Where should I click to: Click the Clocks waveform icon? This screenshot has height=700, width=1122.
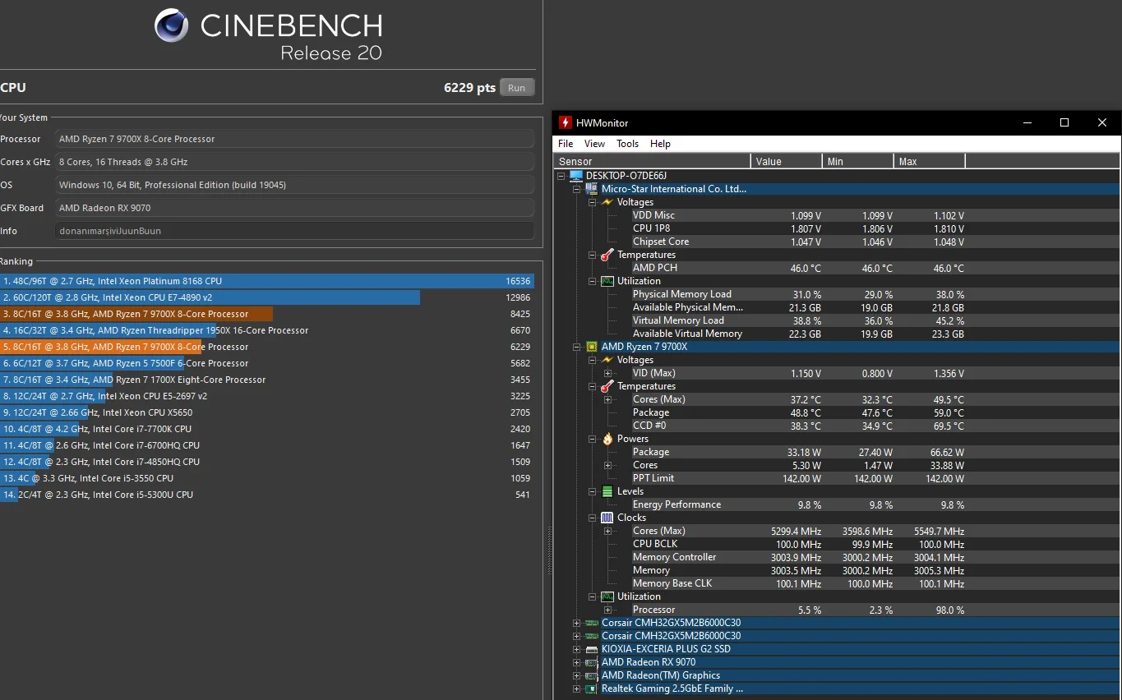pos(607,518)
